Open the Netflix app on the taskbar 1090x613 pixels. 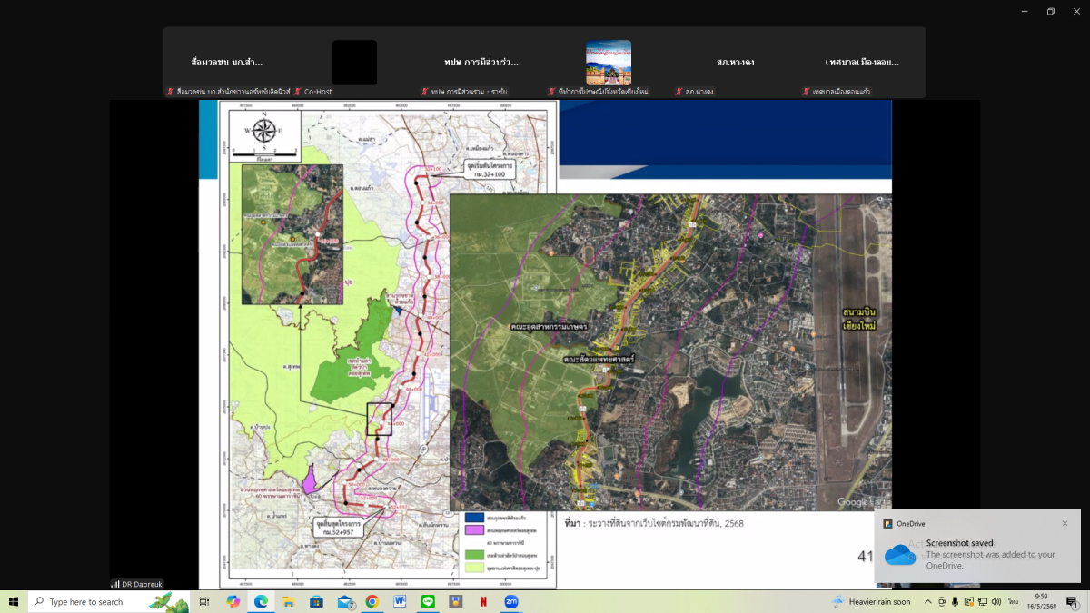[483, 601]
